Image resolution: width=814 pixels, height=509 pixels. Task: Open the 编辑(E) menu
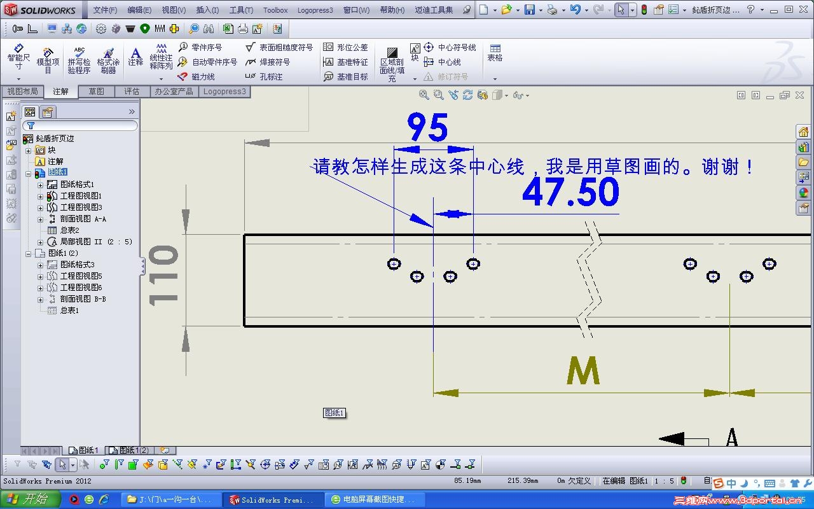pyautogui.click(x=139, y=10)
